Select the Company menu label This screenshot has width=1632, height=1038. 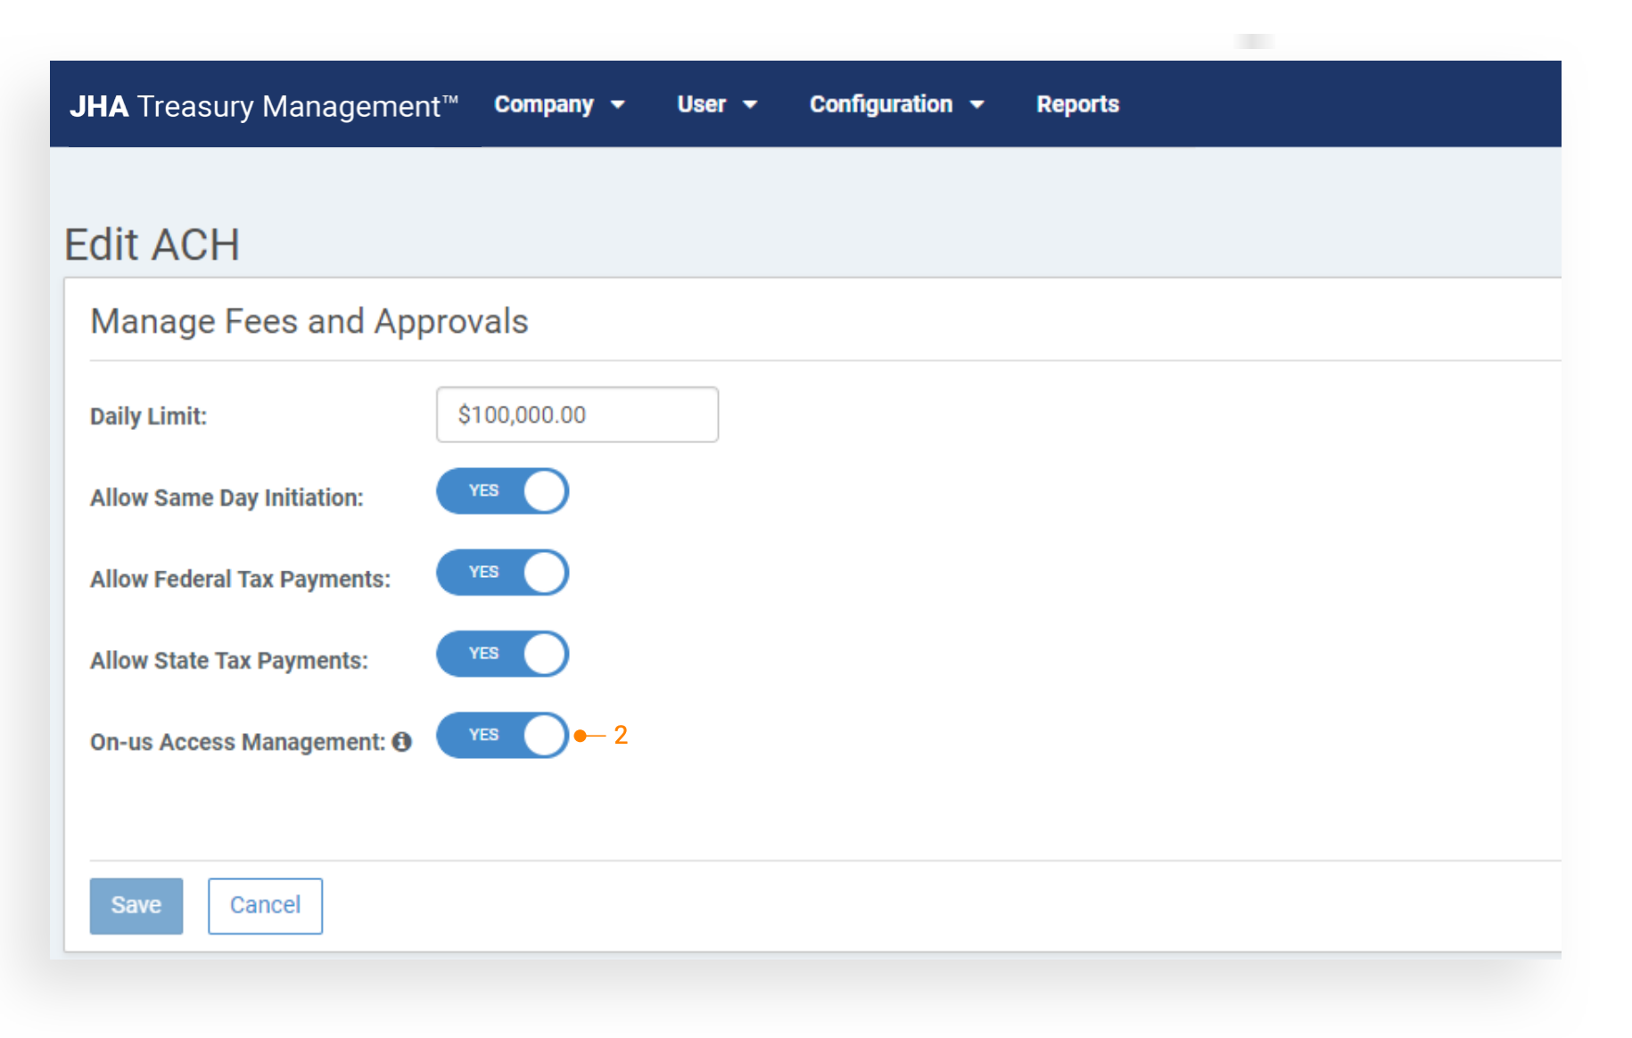(543, 104)
